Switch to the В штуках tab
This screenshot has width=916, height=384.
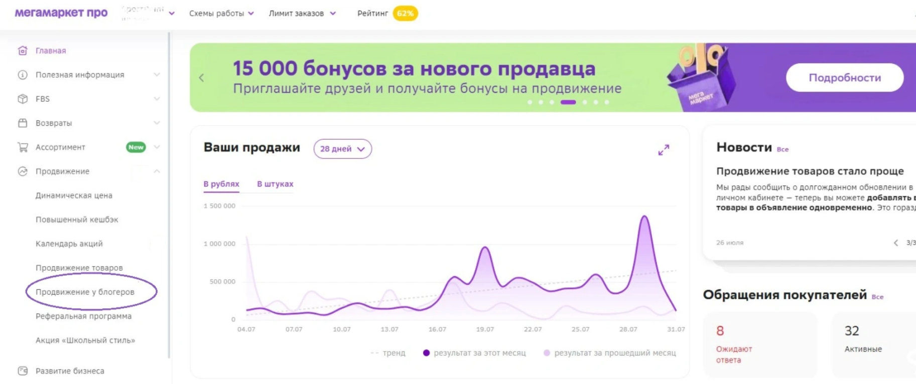(275, 184)
